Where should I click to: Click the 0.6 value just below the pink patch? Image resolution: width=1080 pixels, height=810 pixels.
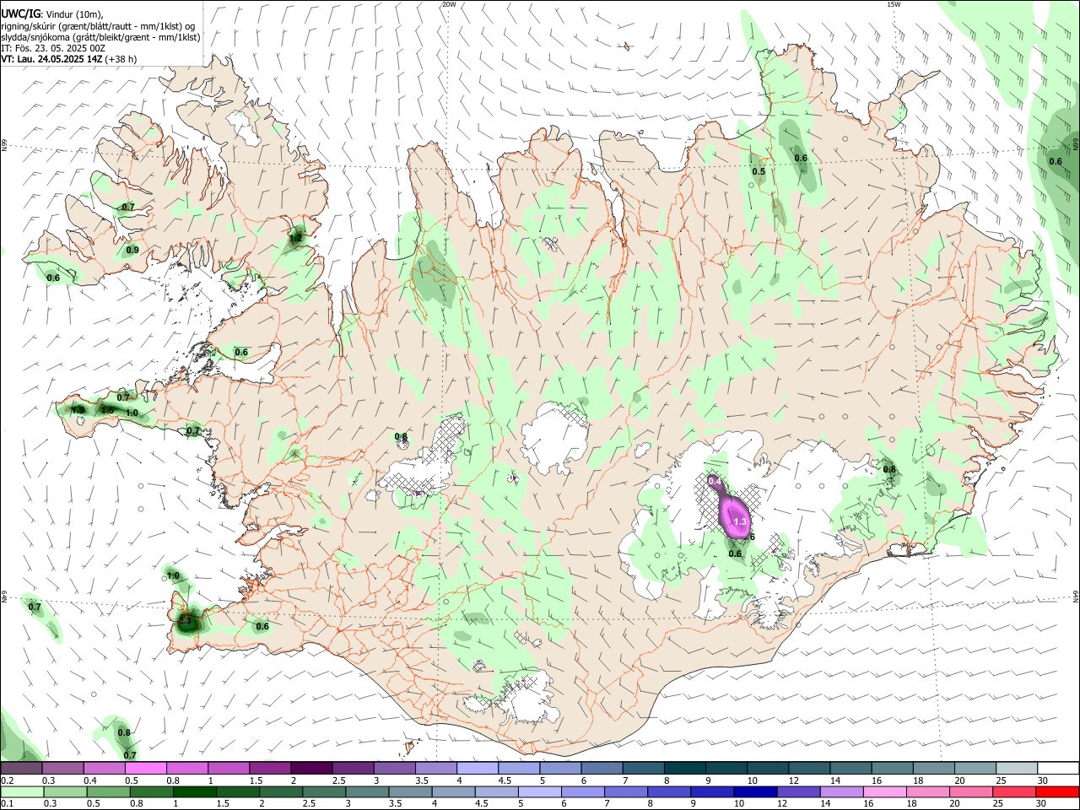[735, 553]
